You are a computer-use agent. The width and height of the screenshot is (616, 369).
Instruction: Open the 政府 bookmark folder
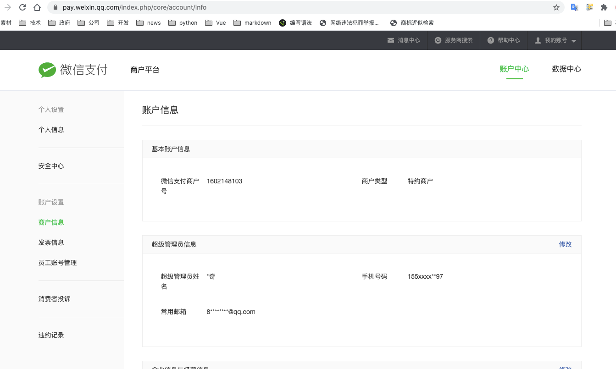tap(59, 22)
